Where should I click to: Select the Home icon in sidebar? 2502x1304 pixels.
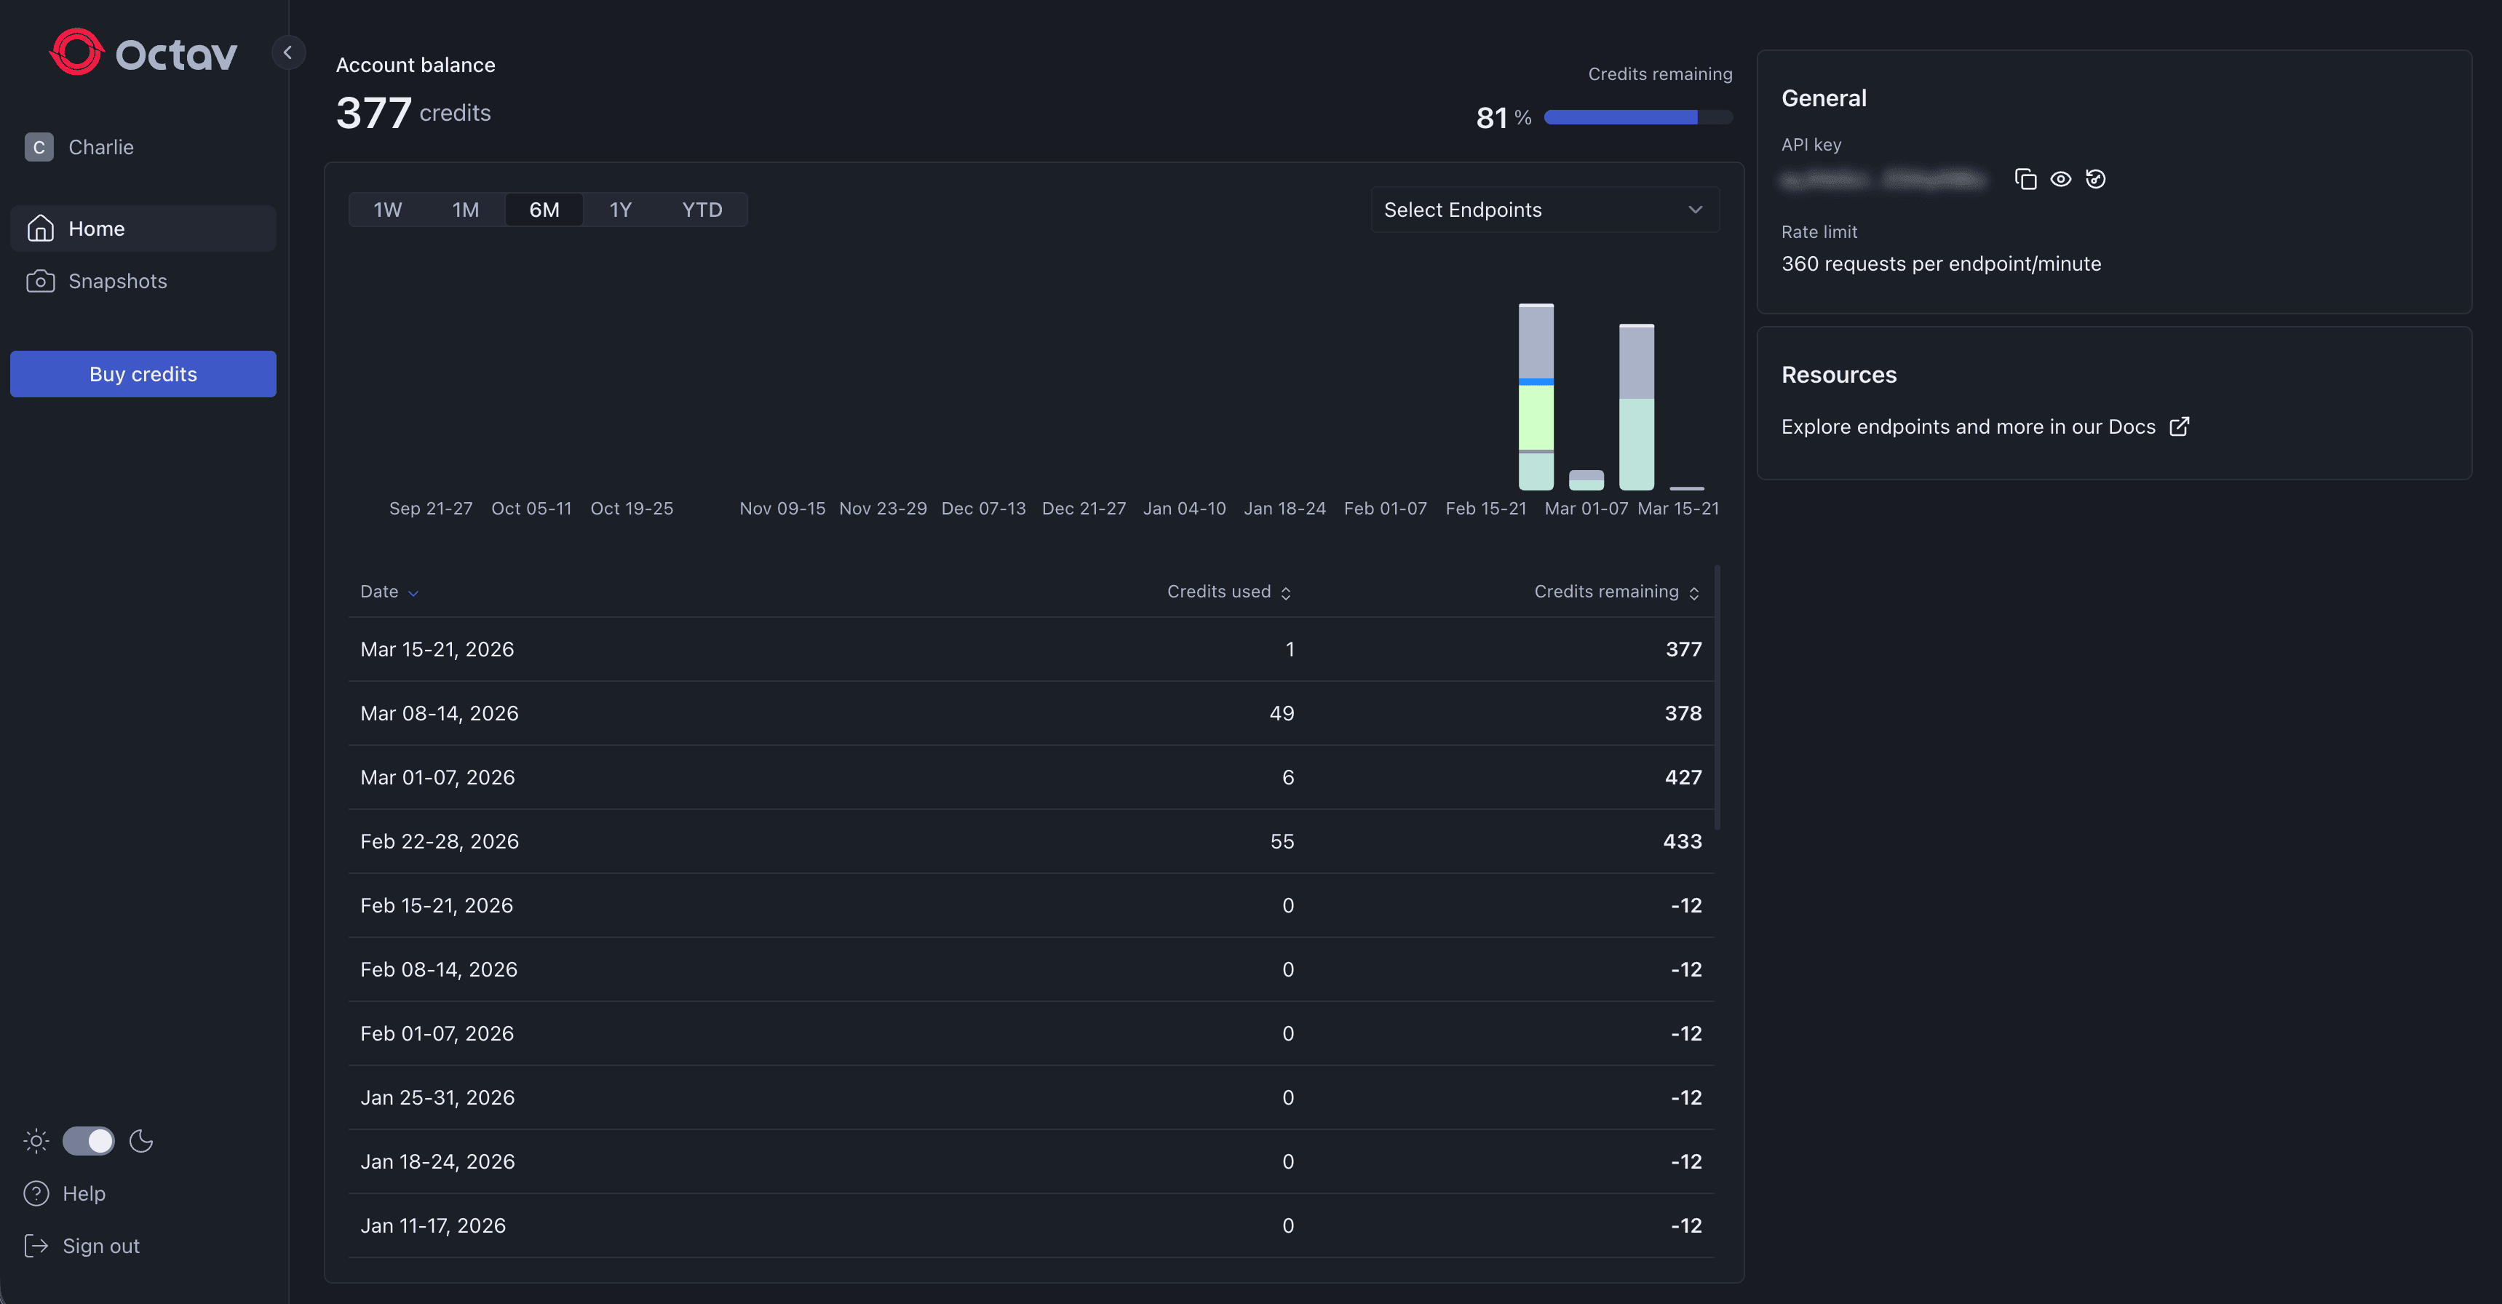(x=40, y=227)
